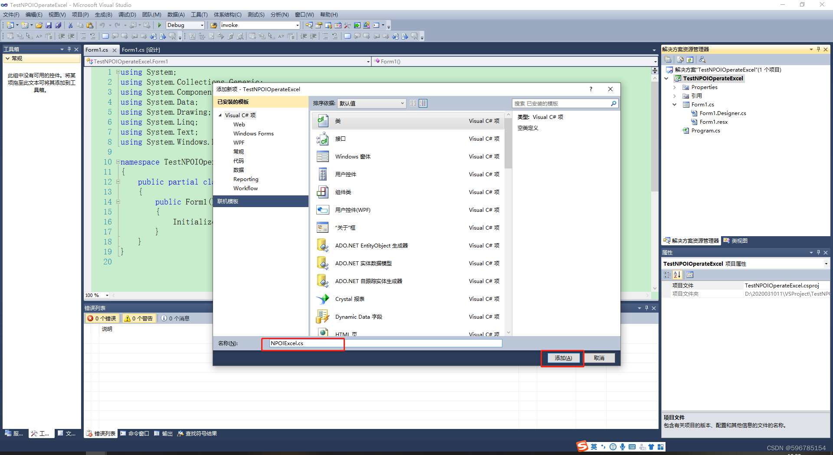Click the Show All Files icon in Solution Explorer
Image resolution: width=833 pixels, height=455 pixels.
(680, 59)
